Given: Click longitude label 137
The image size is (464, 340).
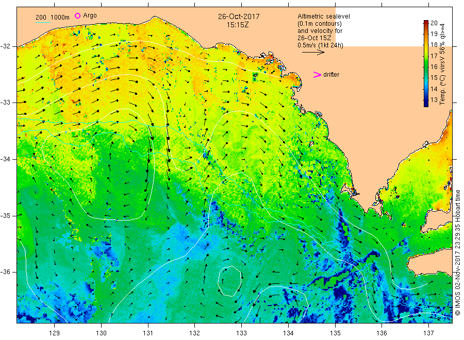Looking at the screenshot, I should point(428,333).
